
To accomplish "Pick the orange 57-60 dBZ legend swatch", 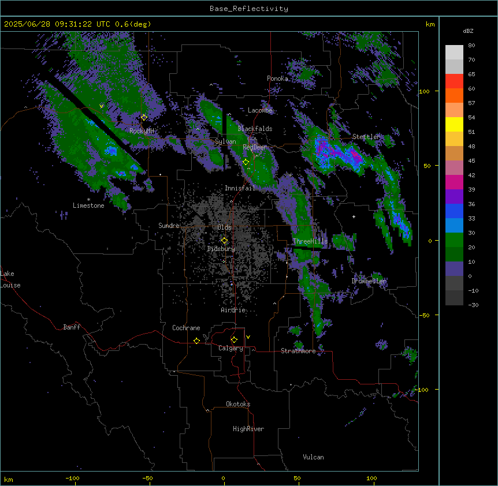I will click(454, 96).
